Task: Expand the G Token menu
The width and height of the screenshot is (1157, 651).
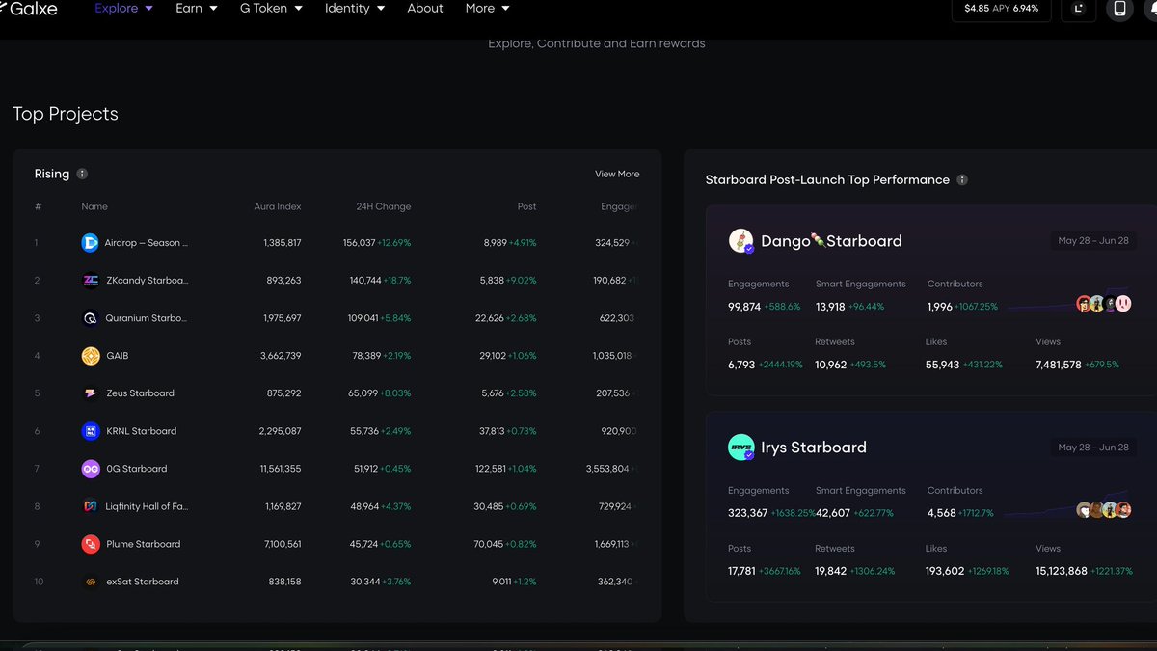Action: [x=271, y=8]
